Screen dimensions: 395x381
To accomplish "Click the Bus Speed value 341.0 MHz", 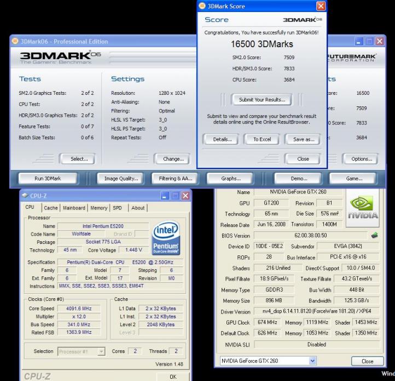I will point(79,324).
